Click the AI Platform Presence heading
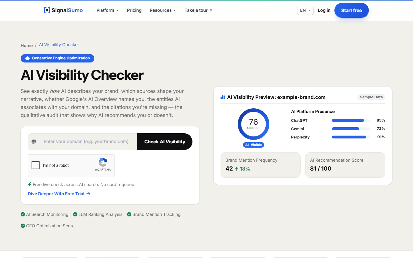Image resolution: width=413 pixels, height=258 pixels. pos(313,112)
